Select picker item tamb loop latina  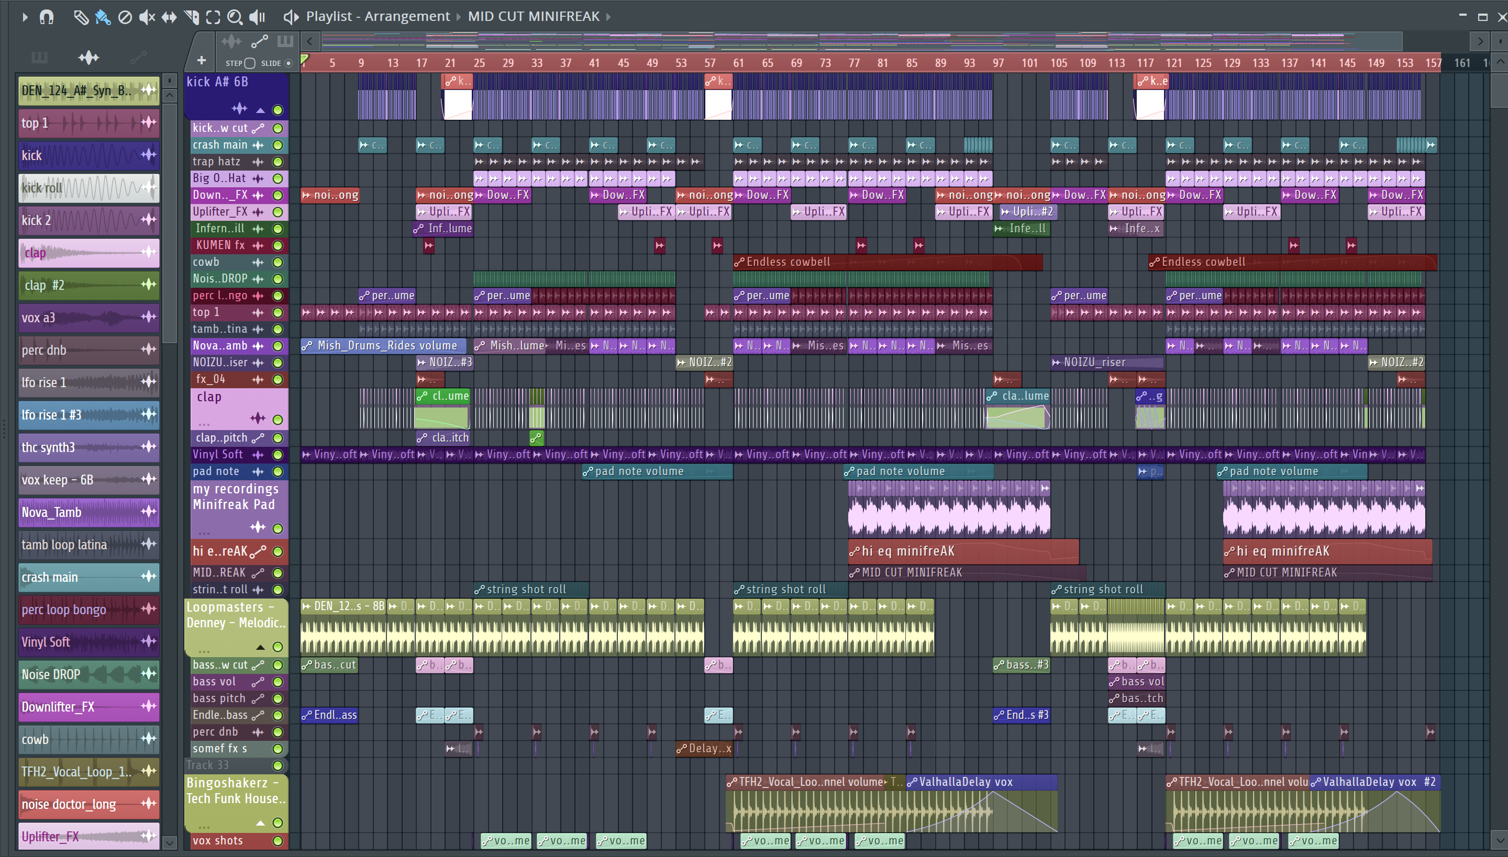[x=88, y=545]
